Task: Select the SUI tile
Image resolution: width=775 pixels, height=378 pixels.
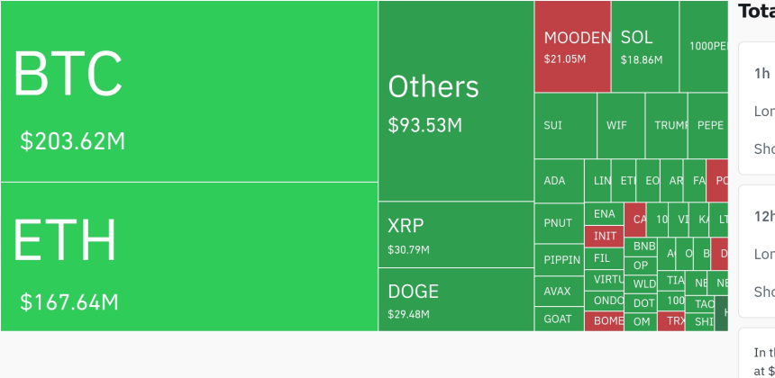Action: 565,126
